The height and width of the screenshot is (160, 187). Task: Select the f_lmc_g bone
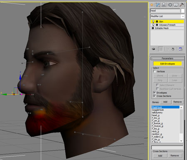pos(165,118)
